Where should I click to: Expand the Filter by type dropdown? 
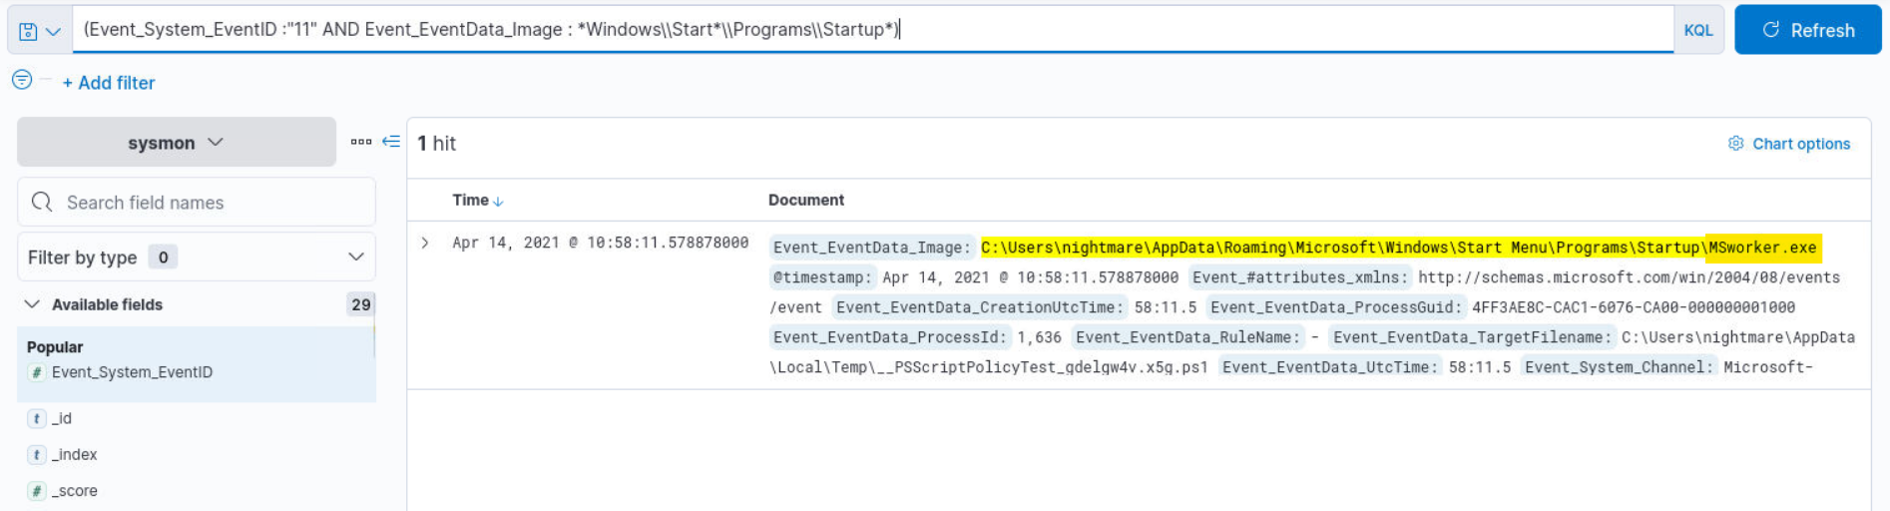pos(196,257)
